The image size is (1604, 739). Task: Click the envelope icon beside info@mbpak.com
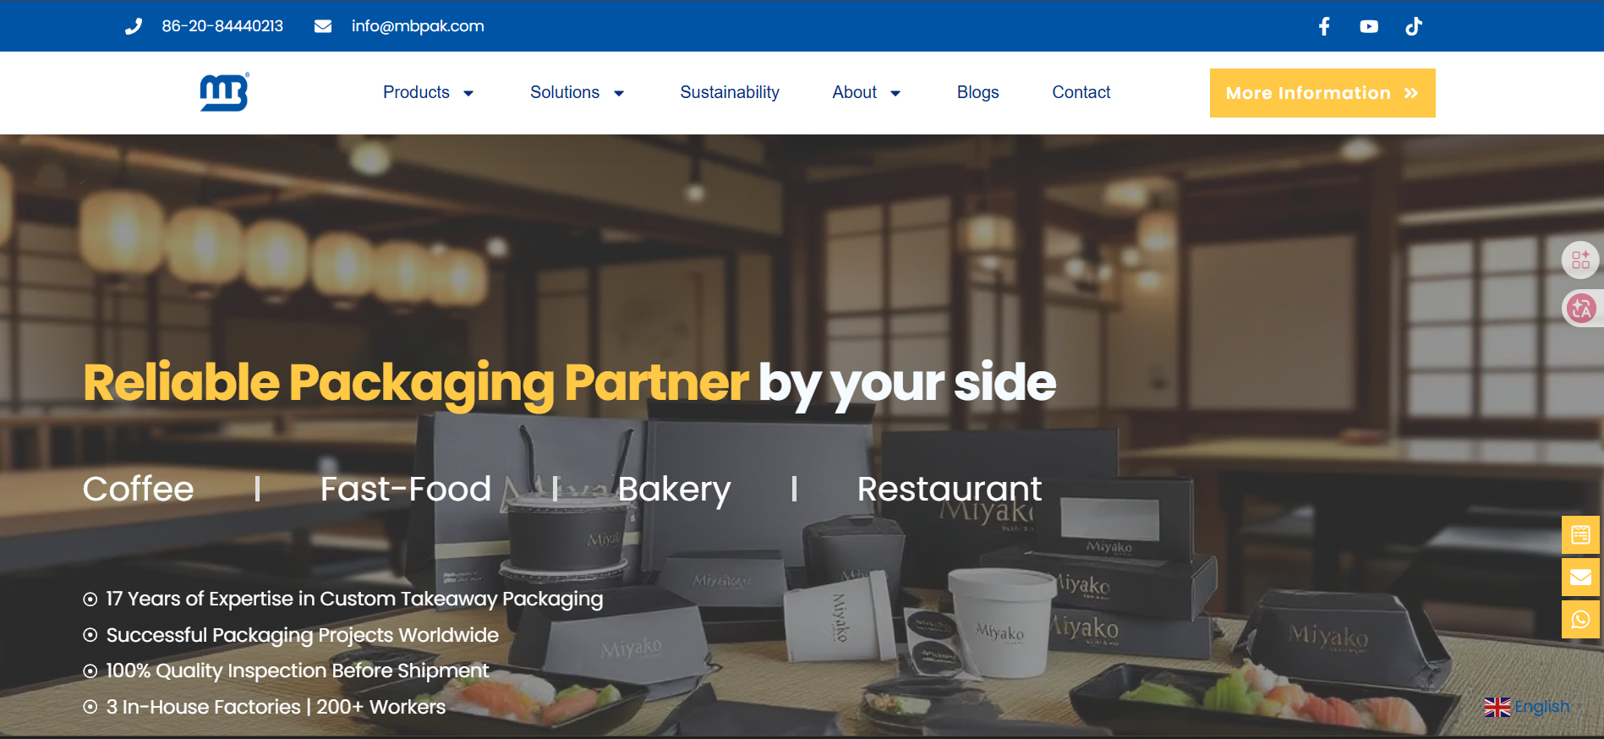[323, 26]
